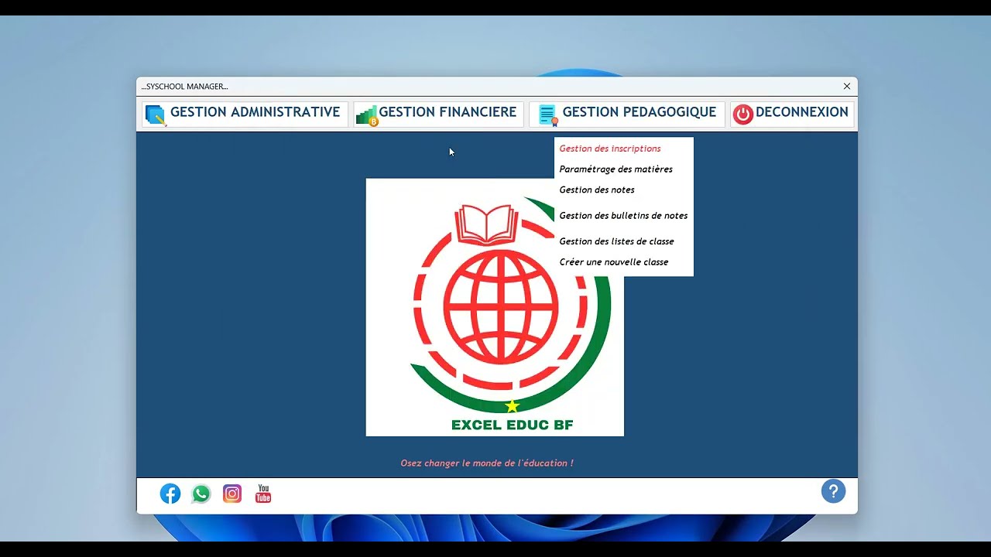
Task: Click the red power Deconnexion icon
Action: 743,114
